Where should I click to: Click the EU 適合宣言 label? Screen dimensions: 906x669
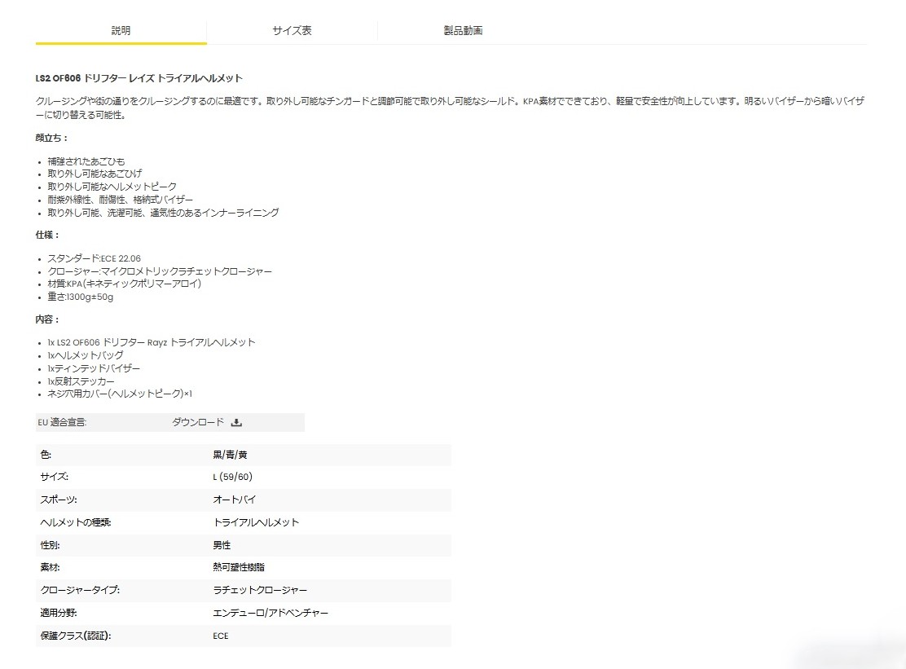click(x=62, y=422)
